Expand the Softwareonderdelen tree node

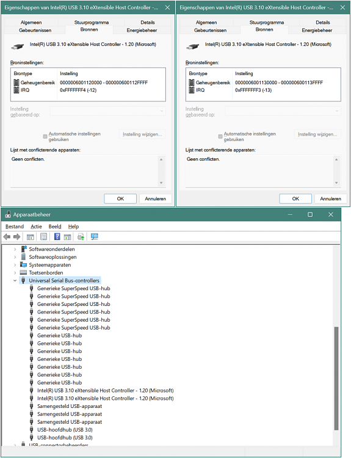tap(15, 249)
